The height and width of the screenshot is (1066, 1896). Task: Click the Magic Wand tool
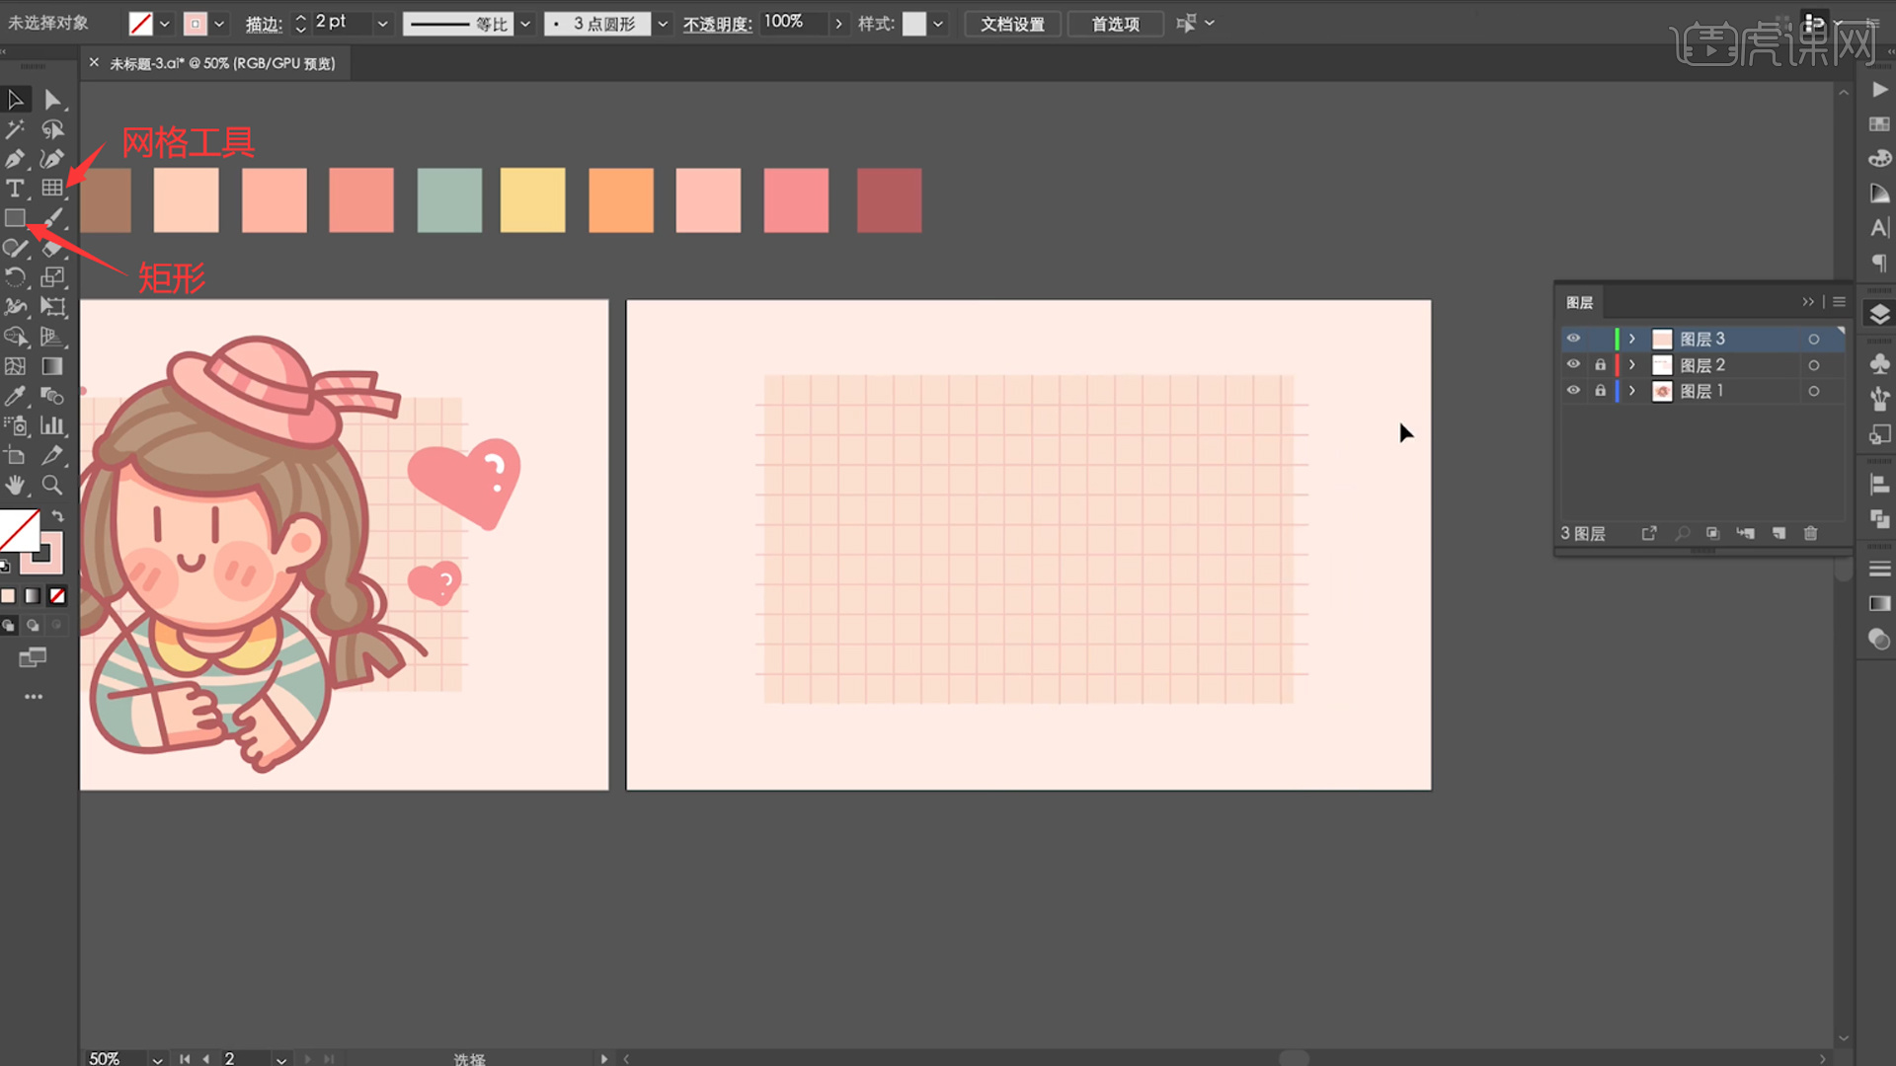15,129
